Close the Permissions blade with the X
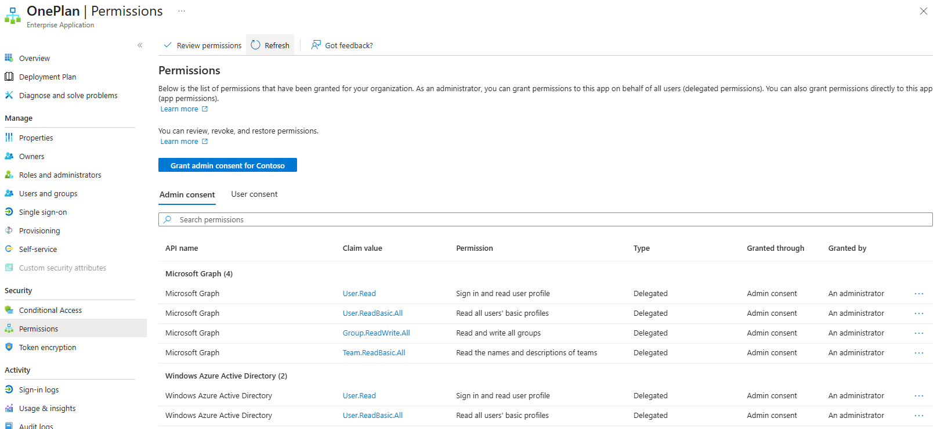Viewport: 937px width, 429px height. coord(923,11)
